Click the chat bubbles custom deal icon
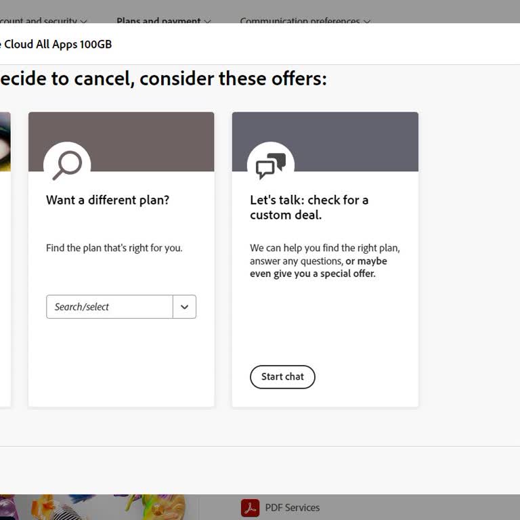The image size is (520, 520). 271,165
